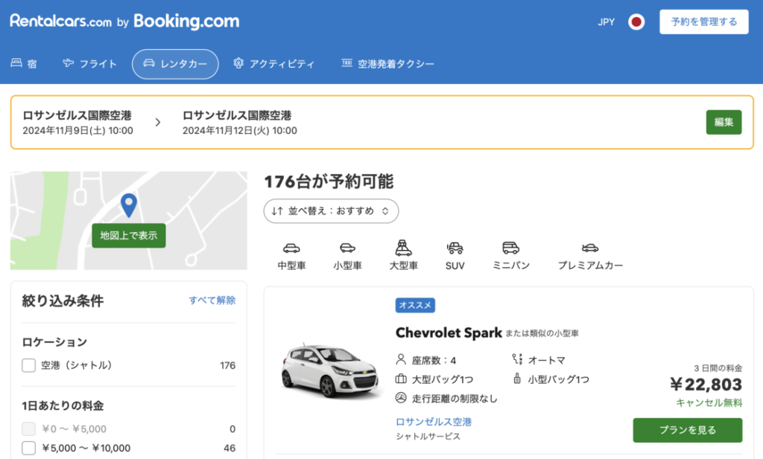The height and width of the screenshot is (459, 763).
Task: Click the arrow between pickup and dropoff
Action: tap(157, 123)
